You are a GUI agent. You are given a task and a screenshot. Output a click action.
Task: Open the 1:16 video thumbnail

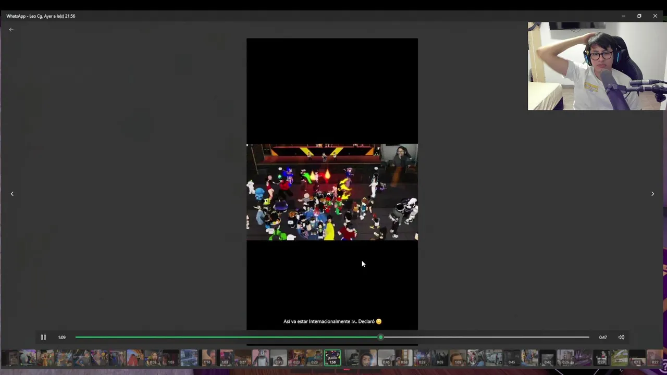[207, 358]
